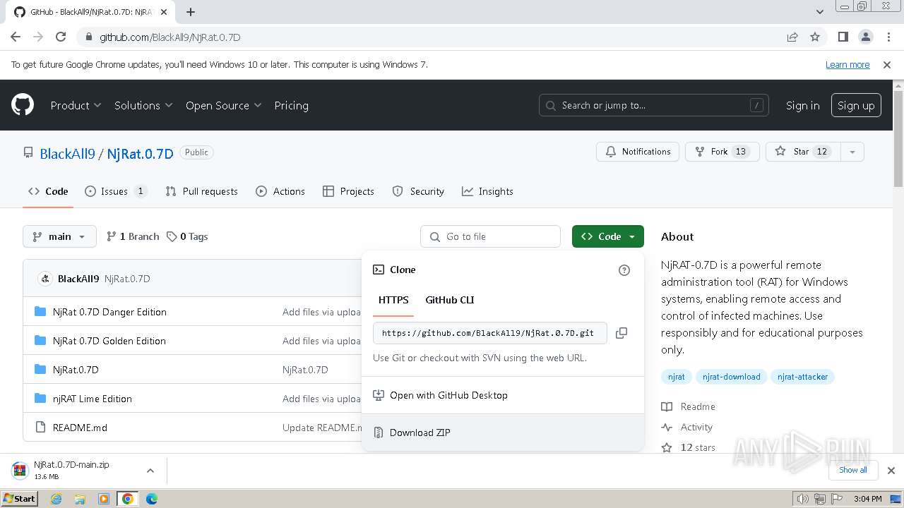Image resolution: width=904 pixels, height=508 pixels.
Task: Open NjRat 0.7D Golden Edition folder
Action: pos(109,341)
